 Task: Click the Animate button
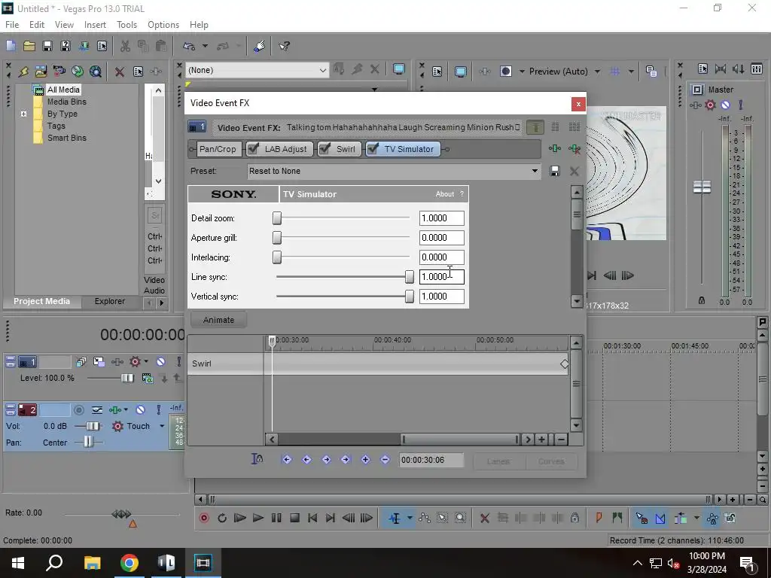[x=218, y=320]
